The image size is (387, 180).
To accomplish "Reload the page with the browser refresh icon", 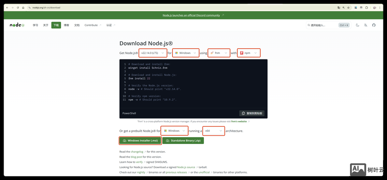I will click(18, 8).
